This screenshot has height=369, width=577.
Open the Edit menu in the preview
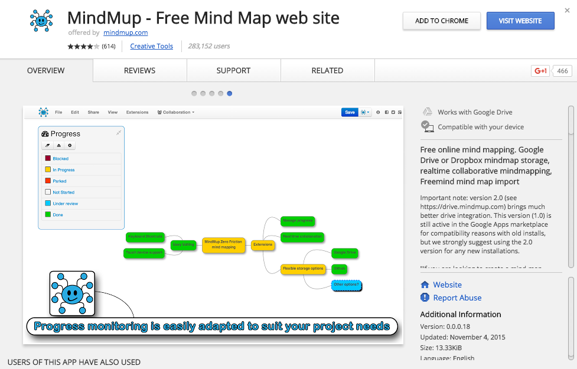tap(75, 112)
